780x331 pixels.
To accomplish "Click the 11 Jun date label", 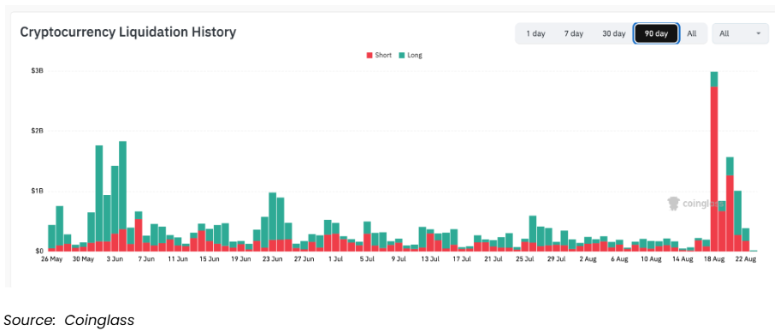I will pyautogui.click(x=178, y=259).
